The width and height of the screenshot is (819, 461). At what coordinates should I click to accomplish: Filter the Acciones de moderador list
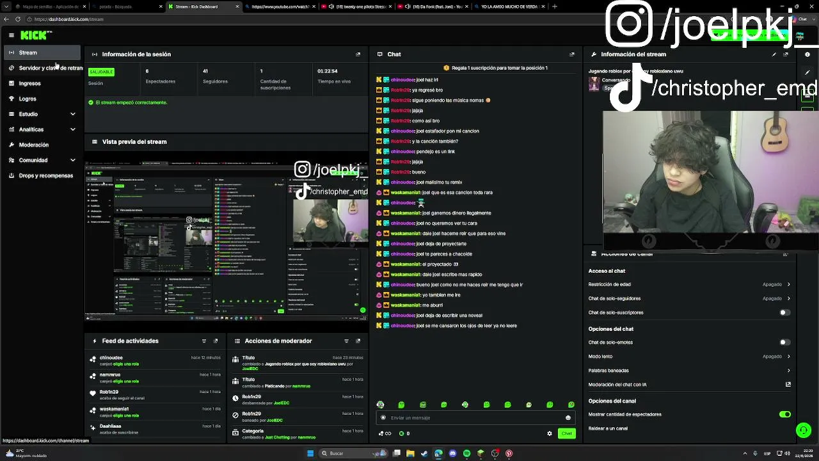(x=346, y=341)
